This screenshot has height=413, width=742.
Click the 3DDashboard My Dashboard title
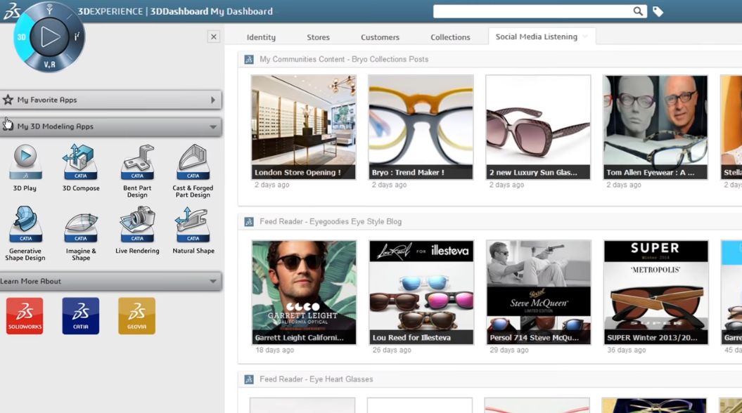click(212, 11)
